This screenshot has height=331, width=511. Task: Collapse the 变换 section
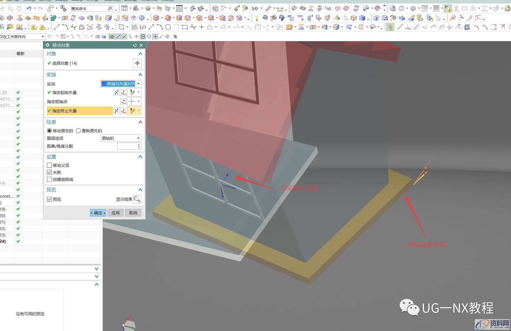point(140,75)
